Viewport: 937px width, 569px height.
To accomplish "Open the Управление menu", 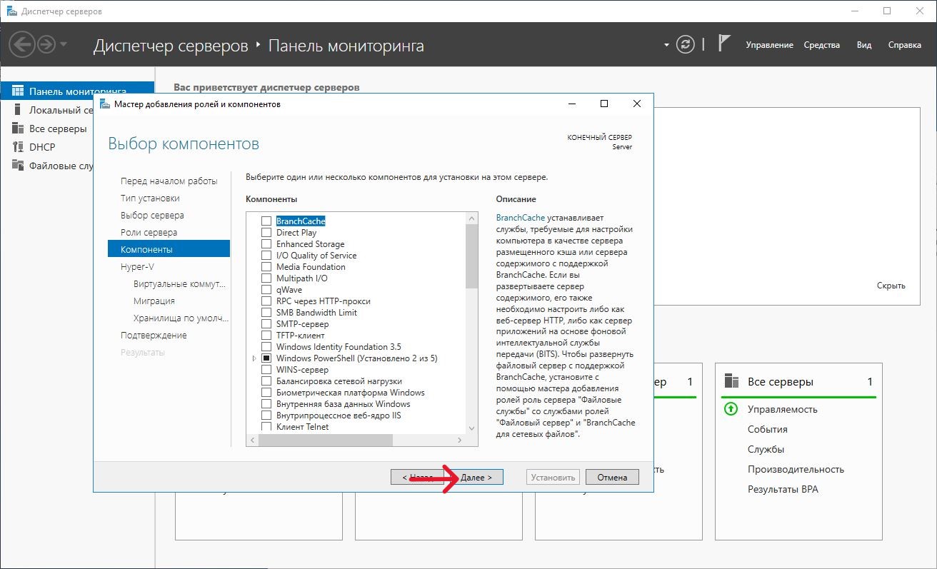I will click(769, 45).
